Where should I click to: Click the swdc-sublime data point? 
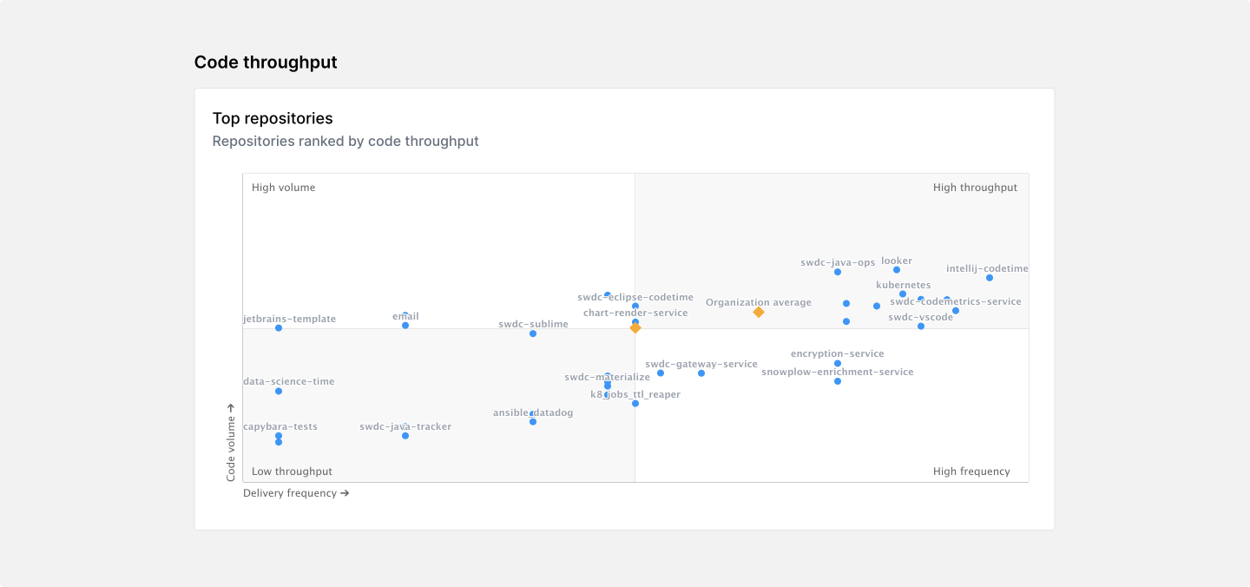[x=533, y=333]
